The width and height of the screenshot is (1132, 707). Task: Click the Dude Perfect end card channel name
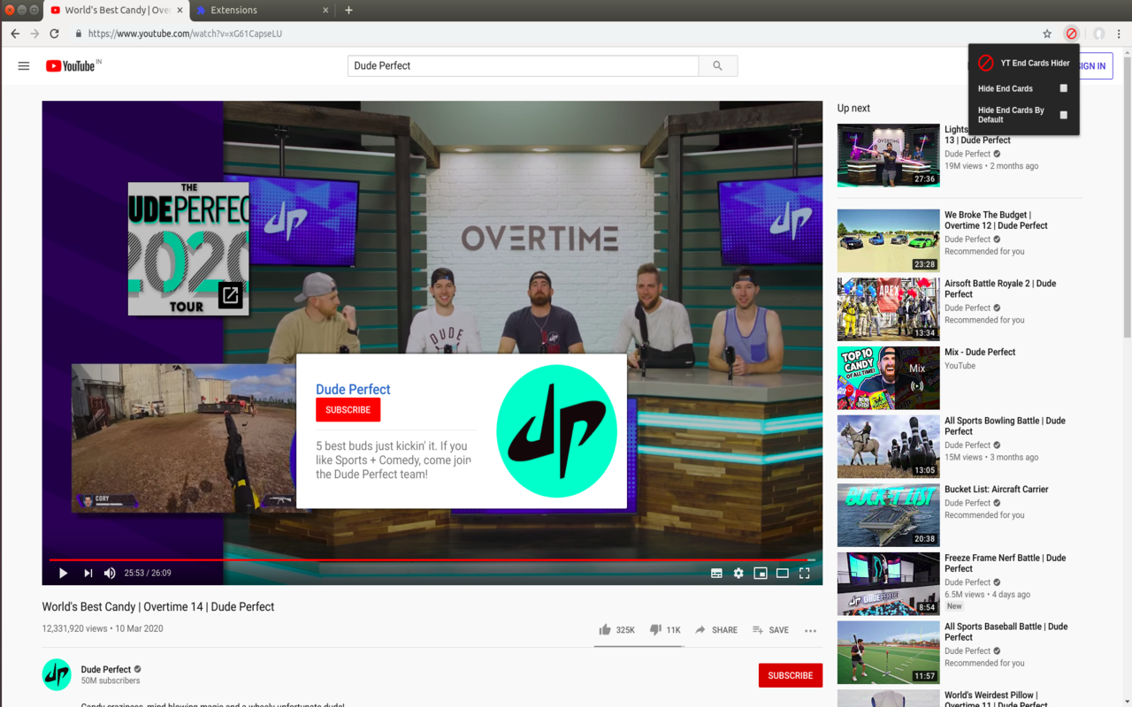353,389
